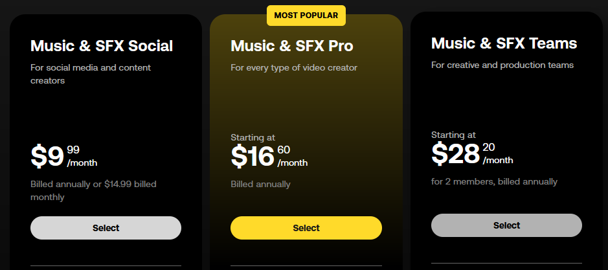Image resolution: width=608 pixels, height=270 pixels.
Task: Click 'For creative and production teams' description
Action: coord(502,65)
